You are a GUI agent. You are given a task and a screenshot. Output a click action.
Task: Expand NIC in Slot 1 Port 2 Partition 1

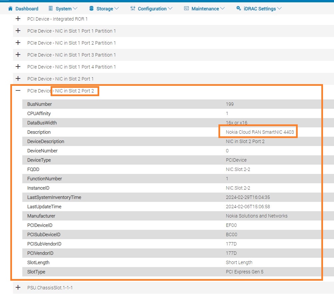[18, 43]
